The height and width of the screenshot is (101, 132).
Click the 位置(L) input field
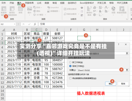click(x=101, y=70)
